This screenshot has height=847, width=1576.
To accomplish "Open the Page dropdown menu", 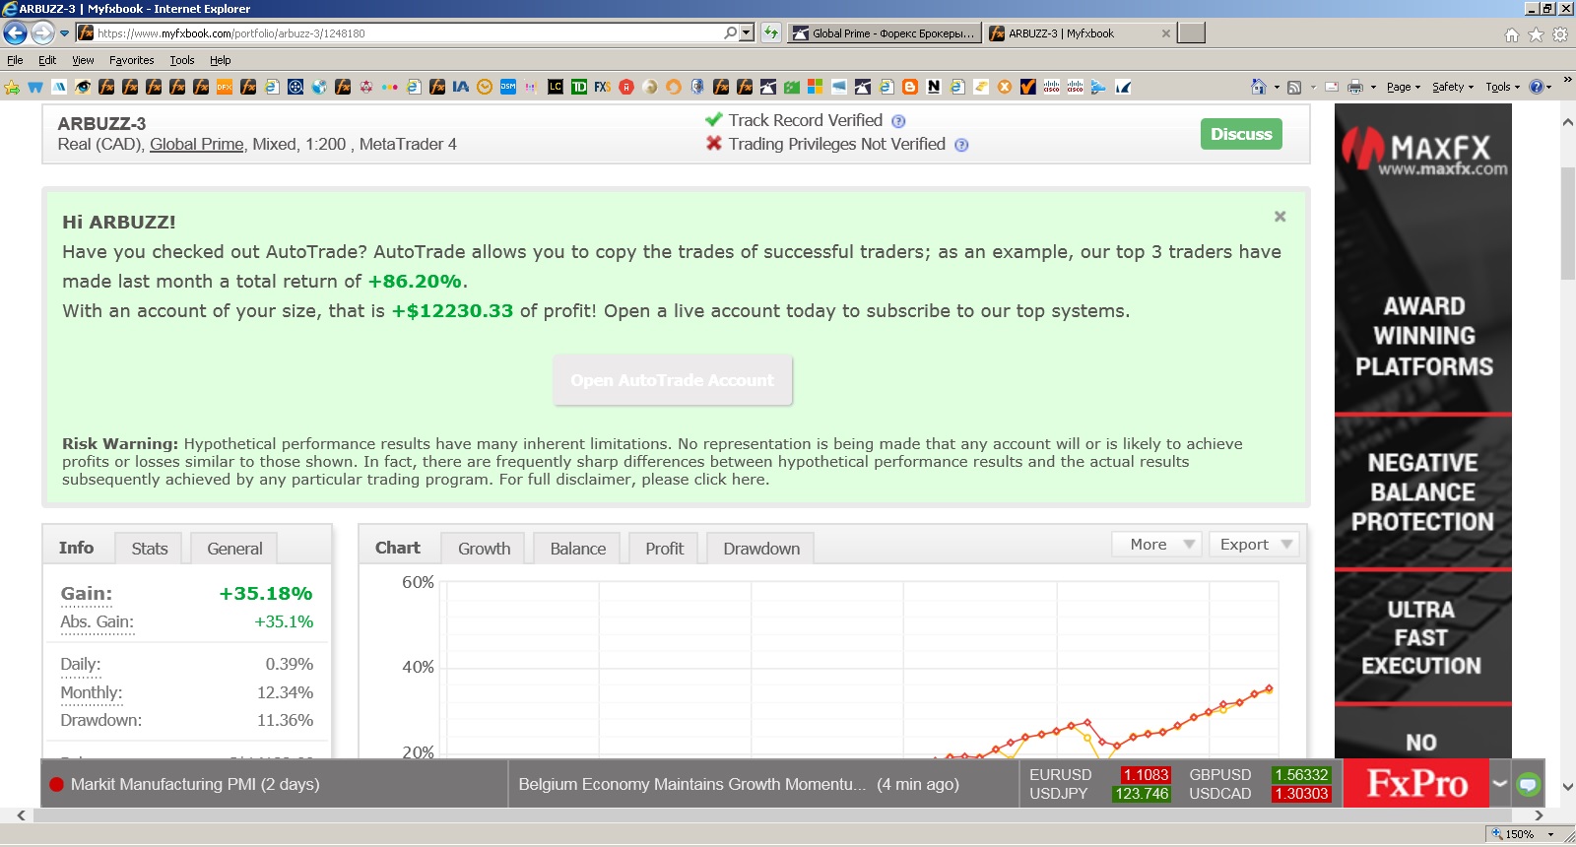I will (x=1404, y=87).
